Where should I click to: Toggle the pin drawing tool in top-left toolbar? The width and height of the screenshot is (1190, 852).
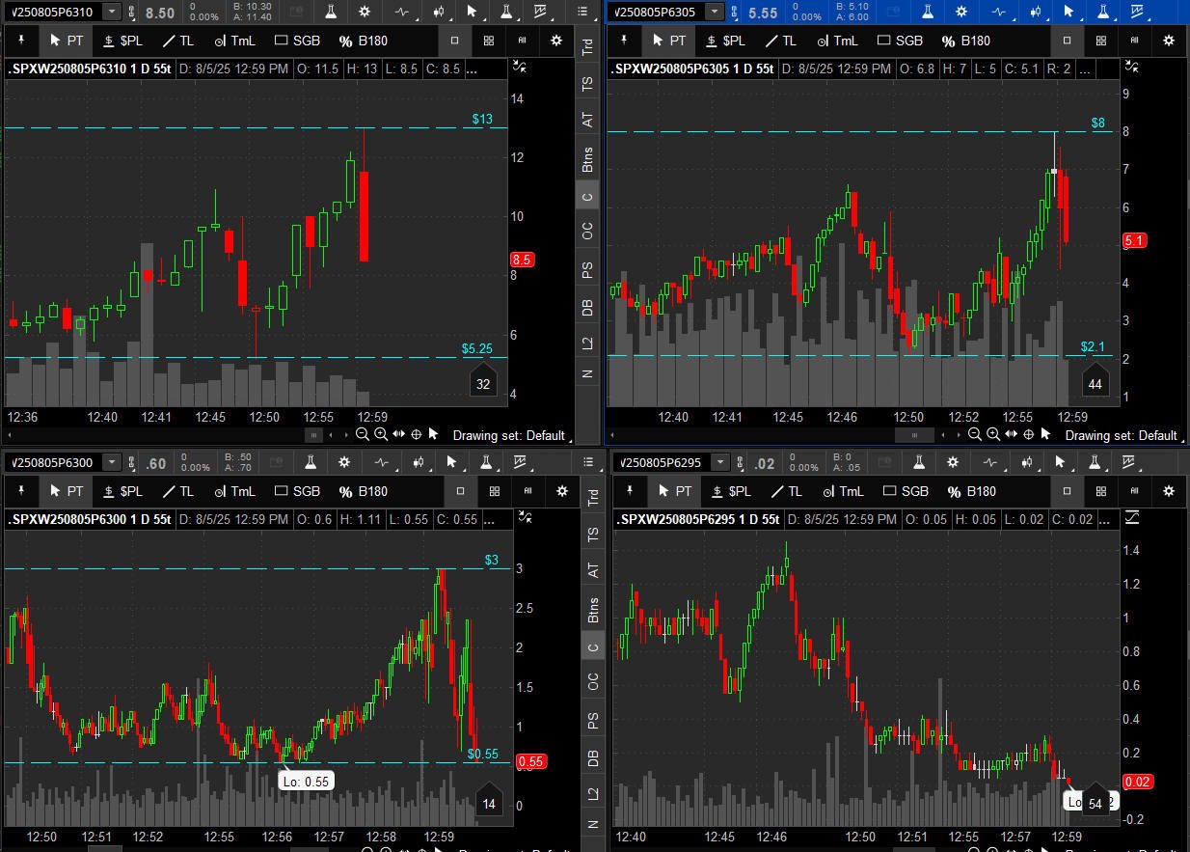[x=21, y=41]
